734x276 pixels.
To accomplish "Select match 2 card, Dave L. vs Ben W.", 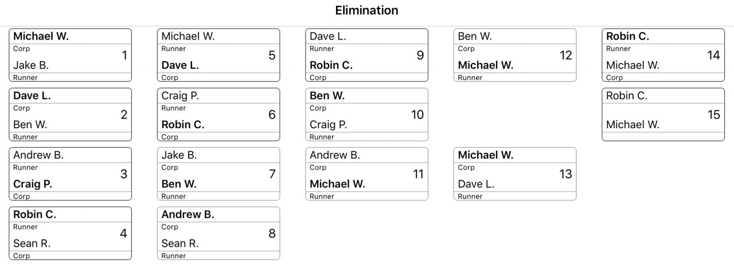I will (70, 115).
